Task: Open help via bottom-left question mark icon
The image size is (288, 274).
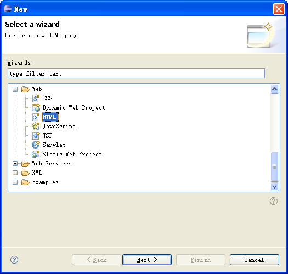Action: [x=14, y=260]
